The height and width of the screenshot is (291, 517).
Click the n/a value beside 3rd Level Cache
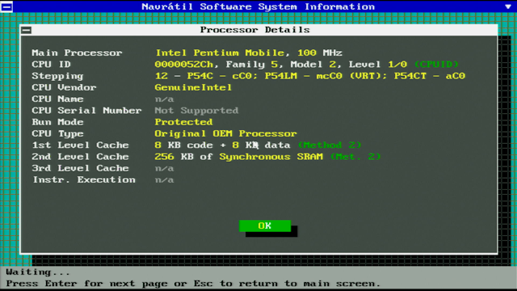164,169
